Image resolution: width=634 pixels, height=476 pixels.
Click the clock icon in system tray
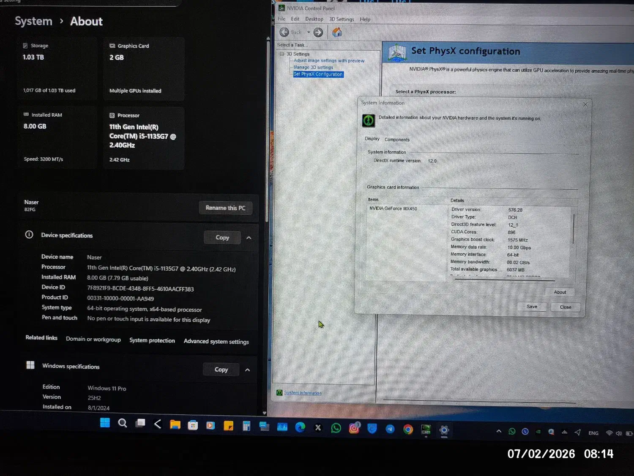tap(525, 432)
